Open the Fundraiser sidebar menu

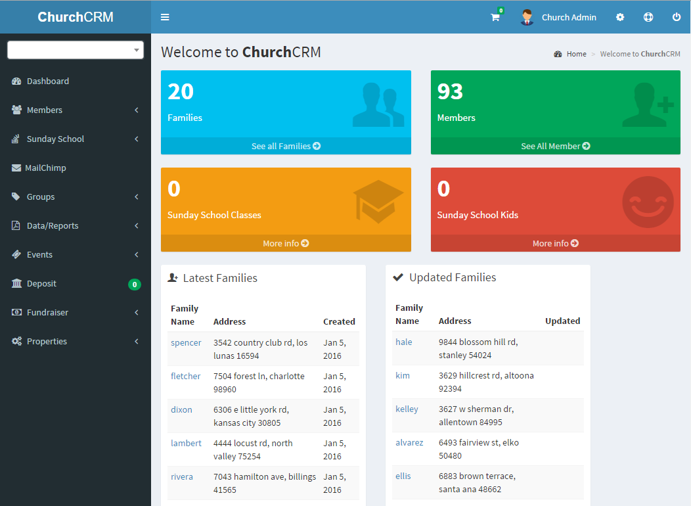click(47, 313)
